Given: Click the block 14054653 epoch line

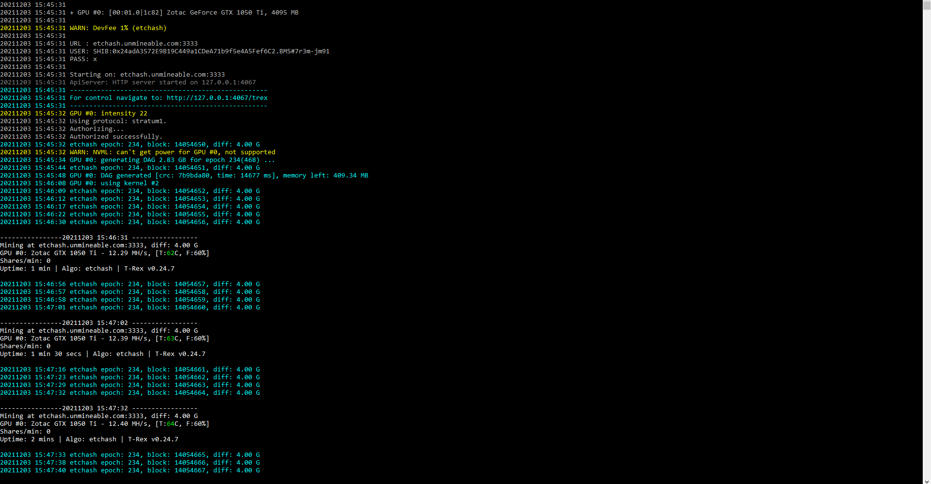Looking at the screenshot, I should click(x=130, y=199).
